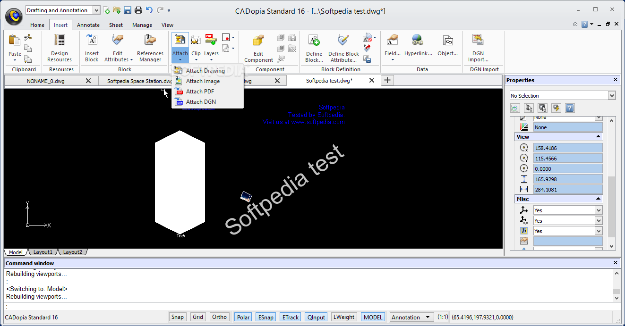Expand the quick access toolbar customize arrow
Screen dimensions: 625x326
pos(169,10)
